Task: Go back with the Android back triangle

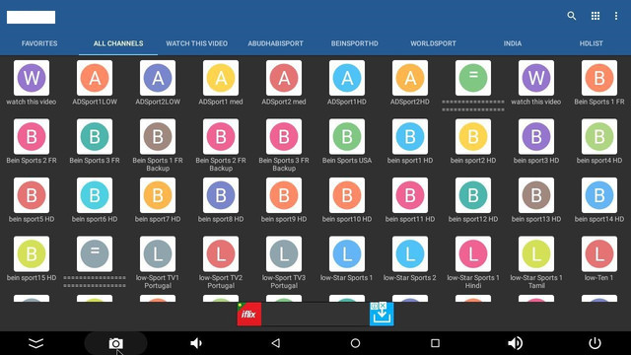Action: pos(276,343)
